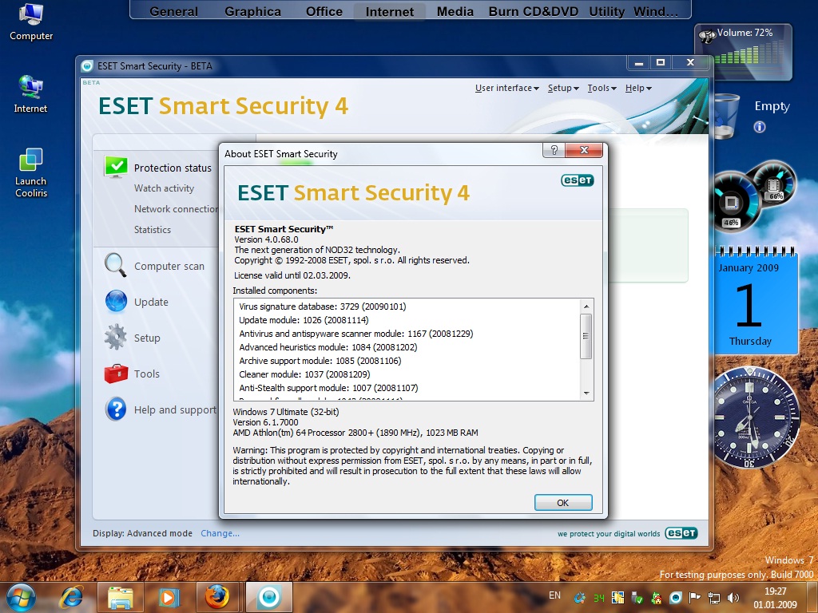Click the ESET logo in main window footer
The image size is (818, 613).
coord(681,532)
